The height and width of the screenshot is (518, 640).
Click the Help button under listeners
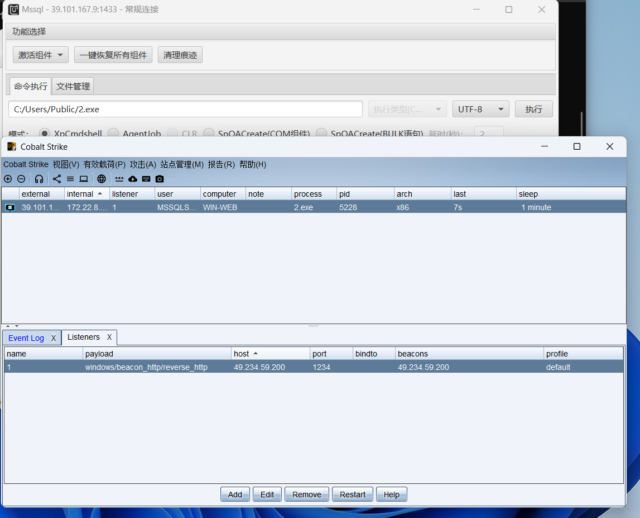click(391, 495)
